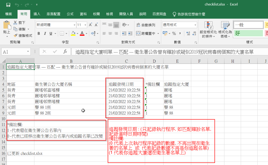Toggle Italic formatting

click(45, 33)
